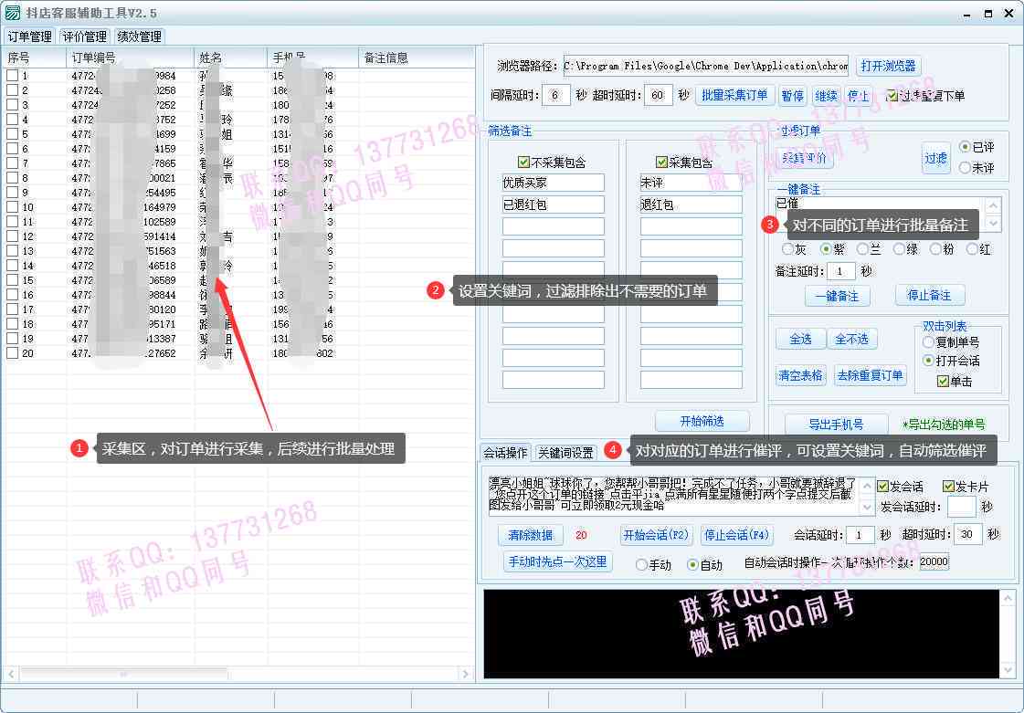Image resolution: width=1024 pixels, height=713 pixels.
Task: Choose the 粉 remark color
Action: tap(935, 248)
